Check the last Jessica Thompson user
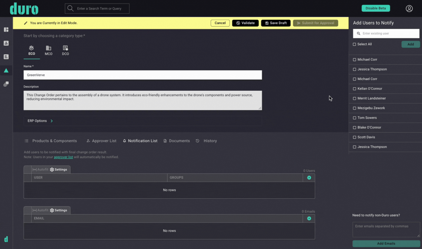The image size is (422, 249). (x=354, y=147)
